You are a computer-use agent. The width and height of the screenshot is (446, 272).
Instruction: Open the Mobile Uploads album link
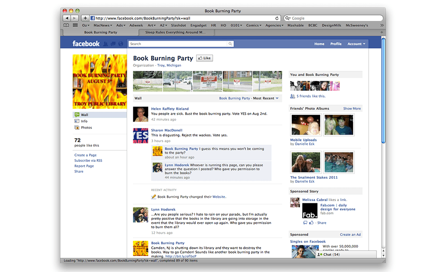coord(303,140)
